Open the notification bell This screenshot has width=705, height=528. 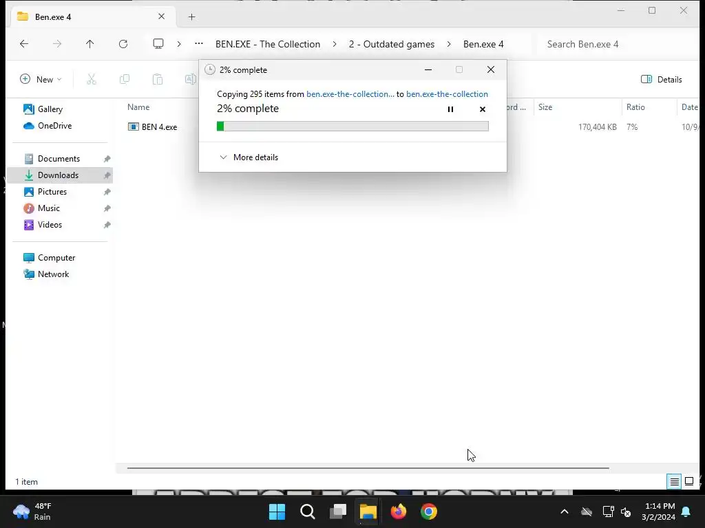686,511
